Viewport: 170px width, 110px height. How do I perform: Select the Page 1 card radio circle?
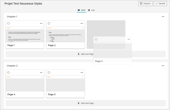(x=9, y=23)
